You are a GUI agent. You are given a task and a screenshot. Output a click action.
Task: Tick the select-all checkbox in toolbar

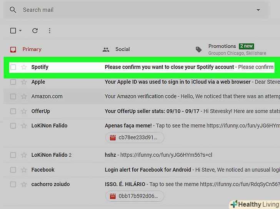coord(13,30)
